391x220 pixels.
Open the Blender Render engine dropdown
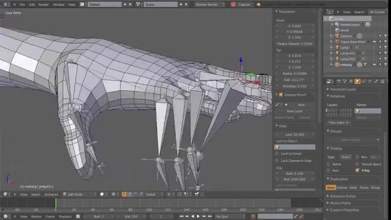pyautogui.click(x=210, y=4)
